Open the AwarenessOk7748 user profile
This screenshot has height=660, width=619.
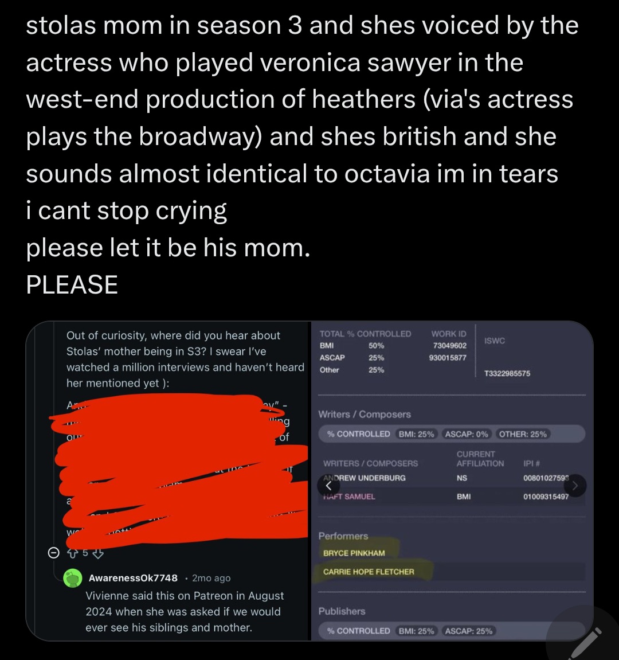click(x=133, y=578)
